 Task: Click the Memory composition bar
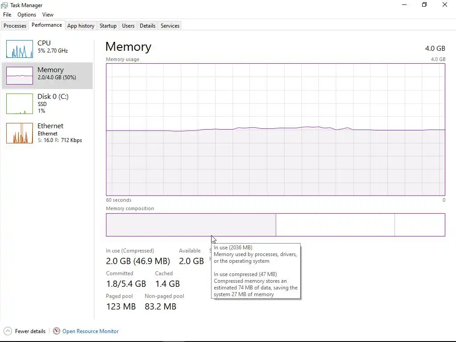click(275, 225)
